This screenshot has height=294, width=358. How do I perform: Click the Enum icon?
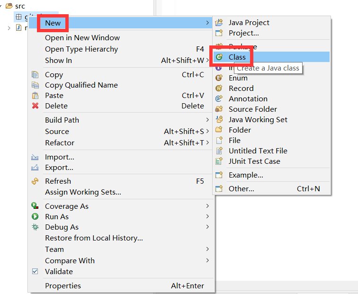coord(219,78)
